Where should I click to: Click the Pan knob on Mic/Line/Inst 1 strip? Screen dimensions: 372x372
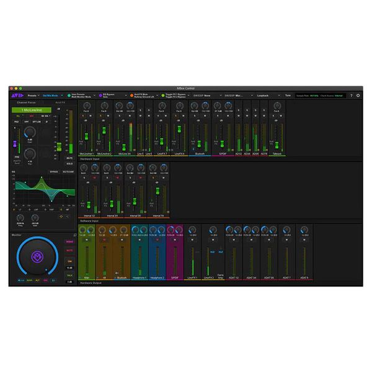[x=87, y=106]
